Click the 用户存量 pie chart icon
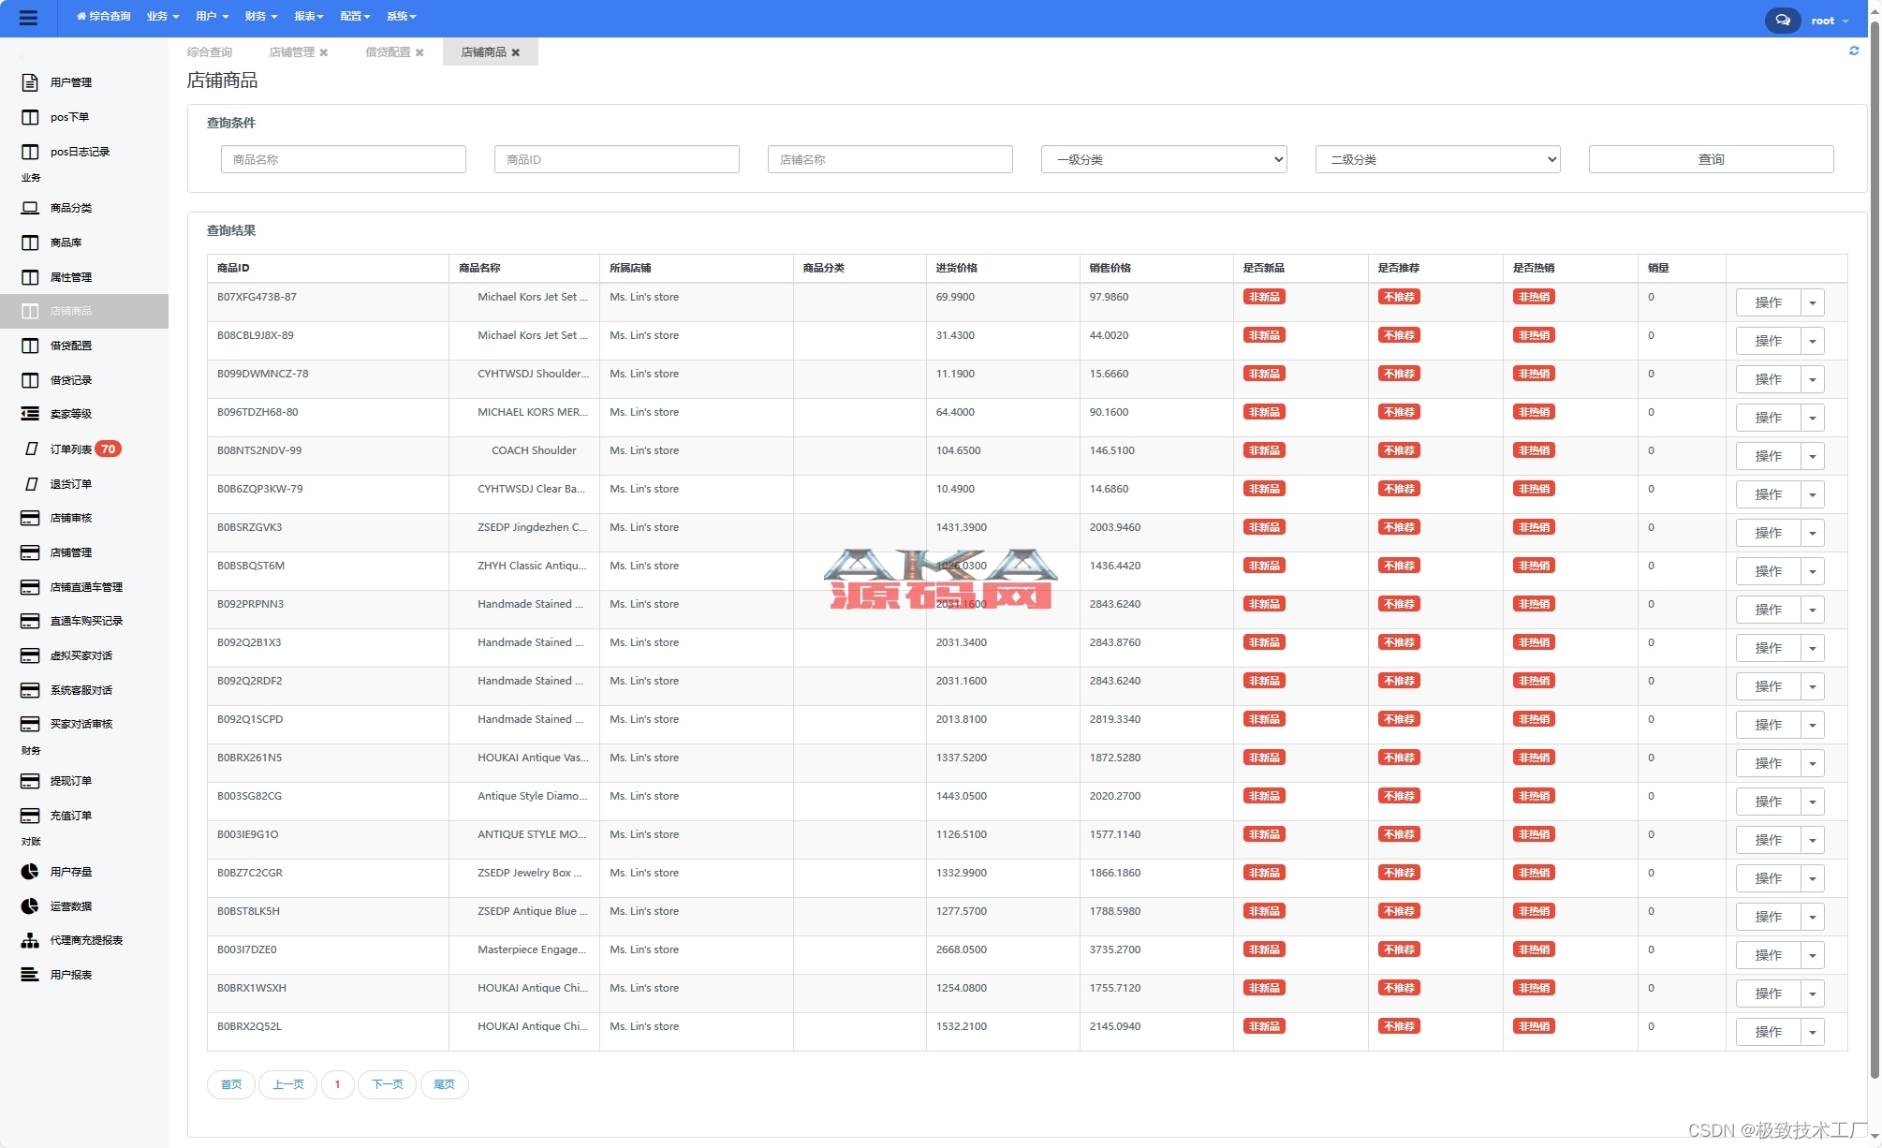Viewport: 1882px width, 1148px height. pyautogui.click(x=30, y=872)
